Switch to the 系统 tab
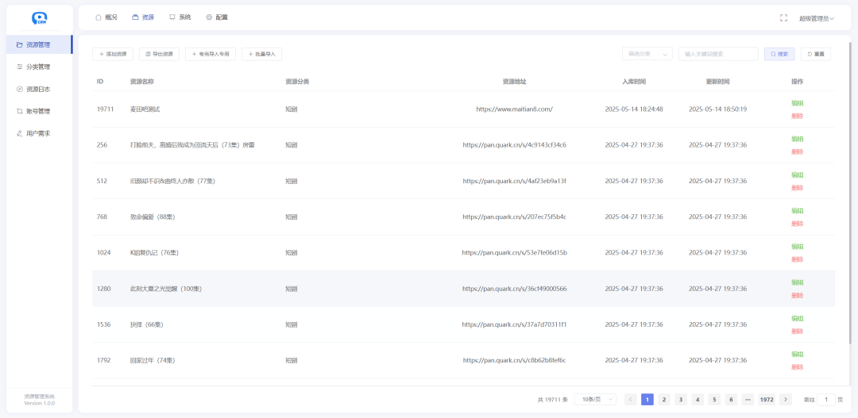858x418 pixels. point(180,17)
